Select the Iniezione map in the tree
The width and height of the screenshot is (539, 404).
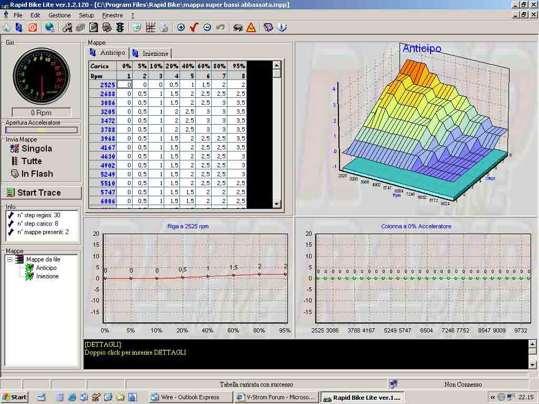[47, 276]
